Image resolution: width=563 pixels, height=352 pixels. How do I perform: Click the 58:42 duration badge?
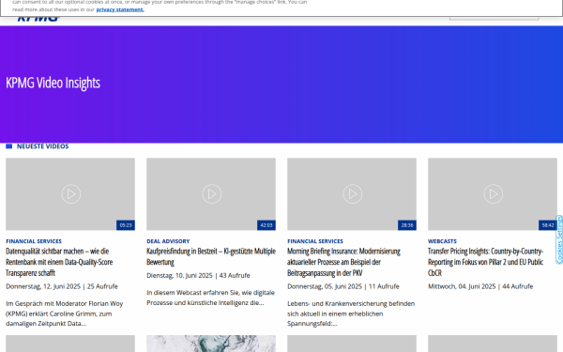[x=548, y=225]
